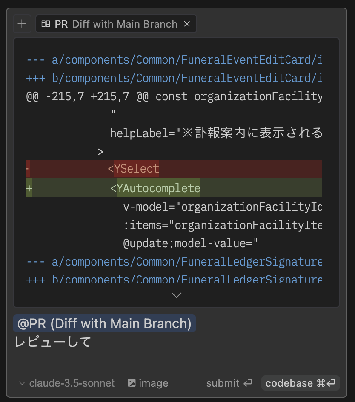The height and width of the screenshot is (402, 355).
Task: Click the @update:model-value line
Action: (190, 243)
